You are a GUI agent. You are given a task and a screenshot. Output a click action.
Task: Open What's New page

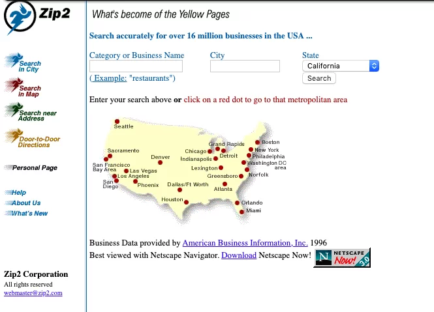pos(26,214)
